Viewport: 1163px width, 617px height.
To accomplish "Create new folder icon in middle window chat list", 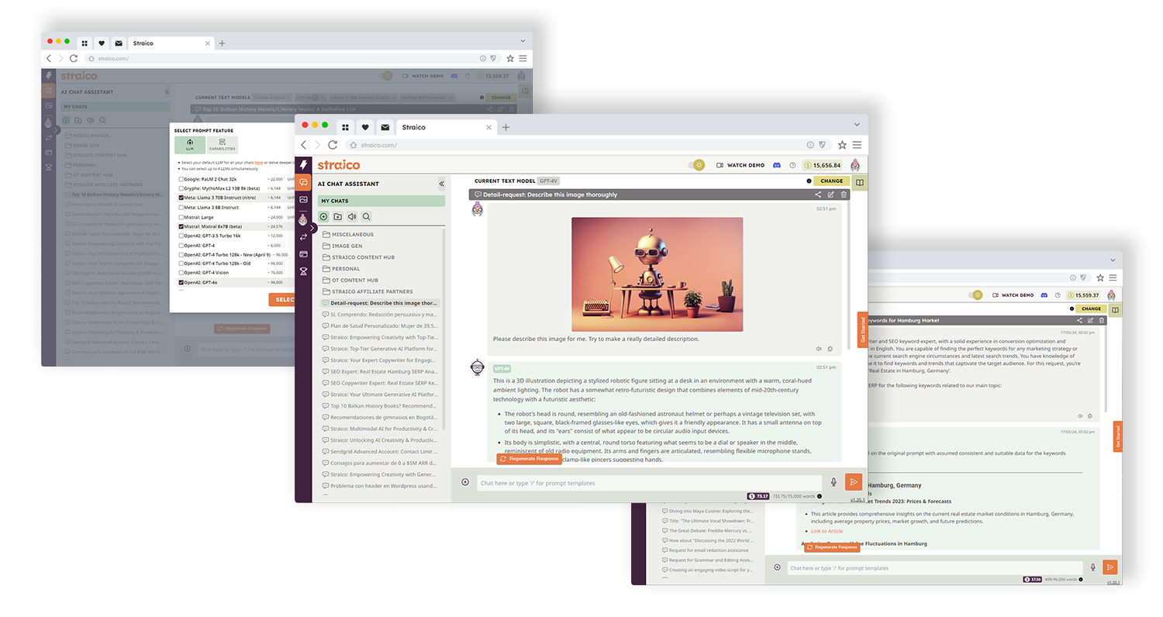I will pyautogui.click(x=337, y=217).
